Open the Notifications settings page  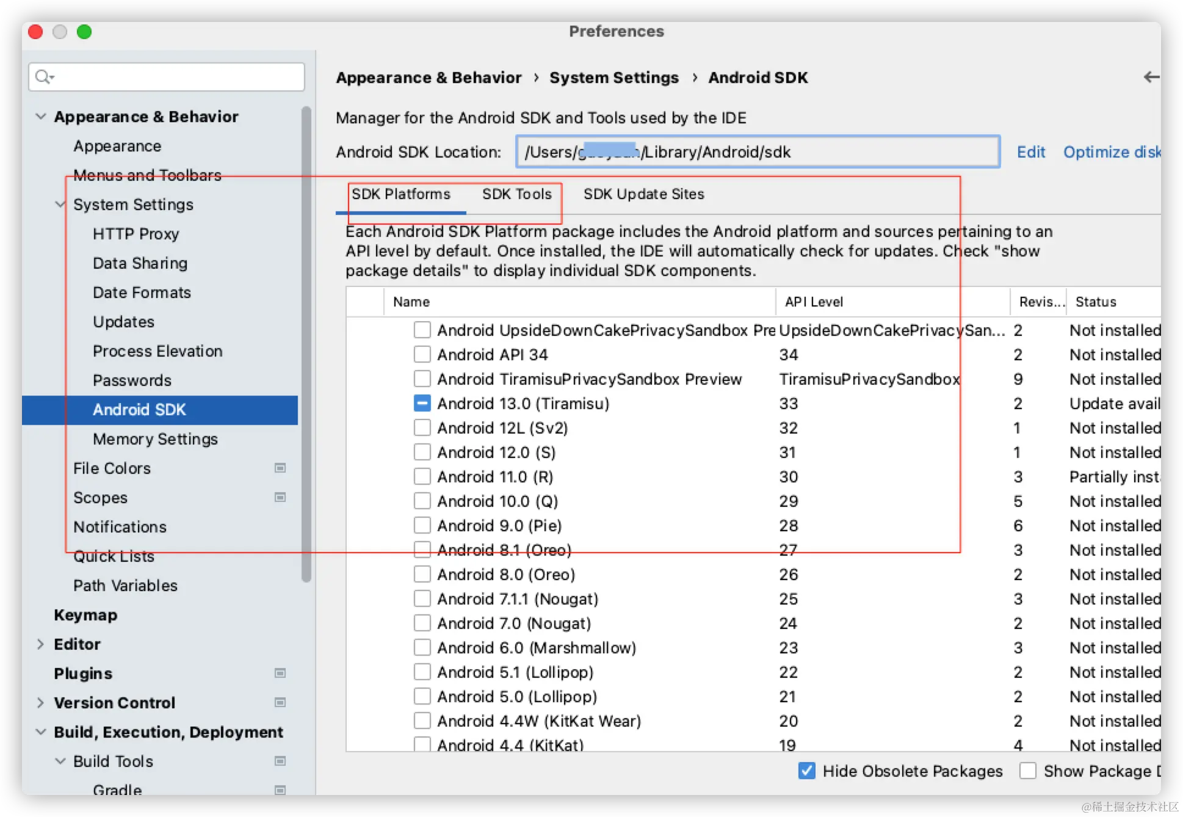click(x=120, y=527)
